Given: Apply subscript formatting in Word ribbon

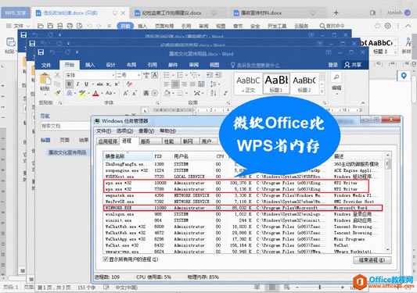Looking at the screenshot, I should (x=108, y=84).
